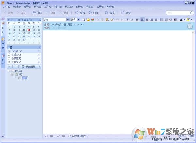196x143 pixels.
Task: Open the Find (查找) tool
Action: tap(80, 13)
